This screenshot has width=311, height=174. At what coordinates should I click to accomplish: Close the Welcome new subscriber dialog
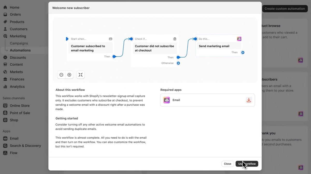tap(228, 164)
